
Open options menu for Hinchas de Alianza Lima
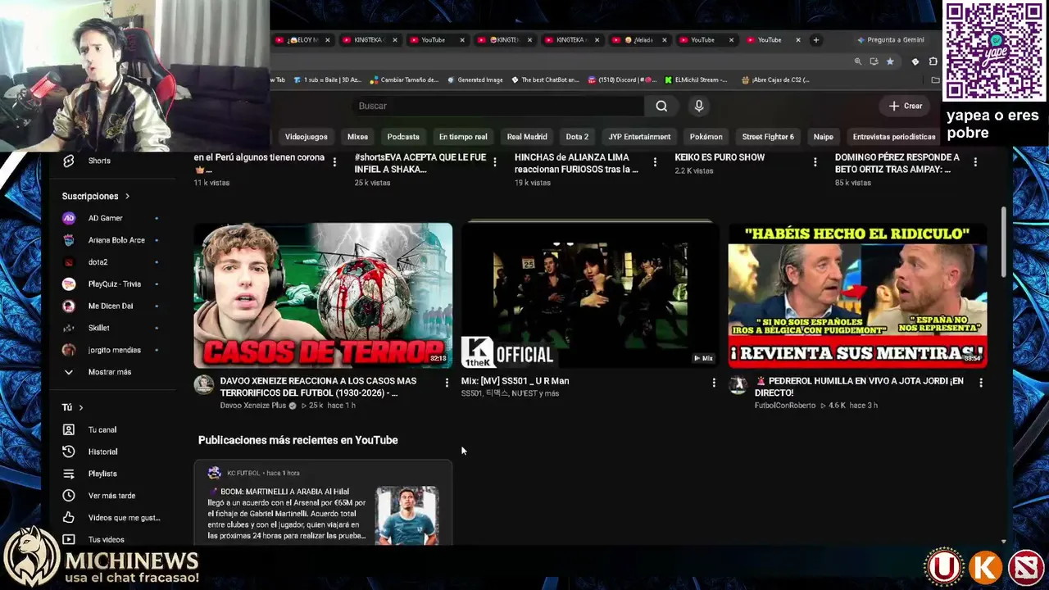(655, 162)
